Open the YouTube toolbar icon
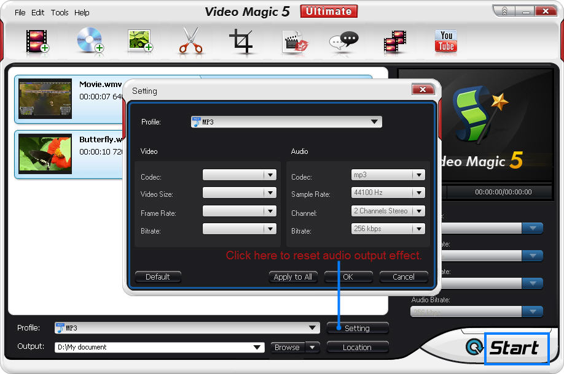Viewport: 564px width, 374px height. point(446,41)
